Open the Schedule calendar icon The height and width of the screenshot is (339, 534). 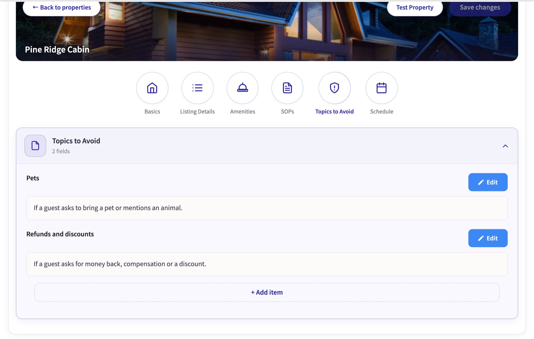382,88
